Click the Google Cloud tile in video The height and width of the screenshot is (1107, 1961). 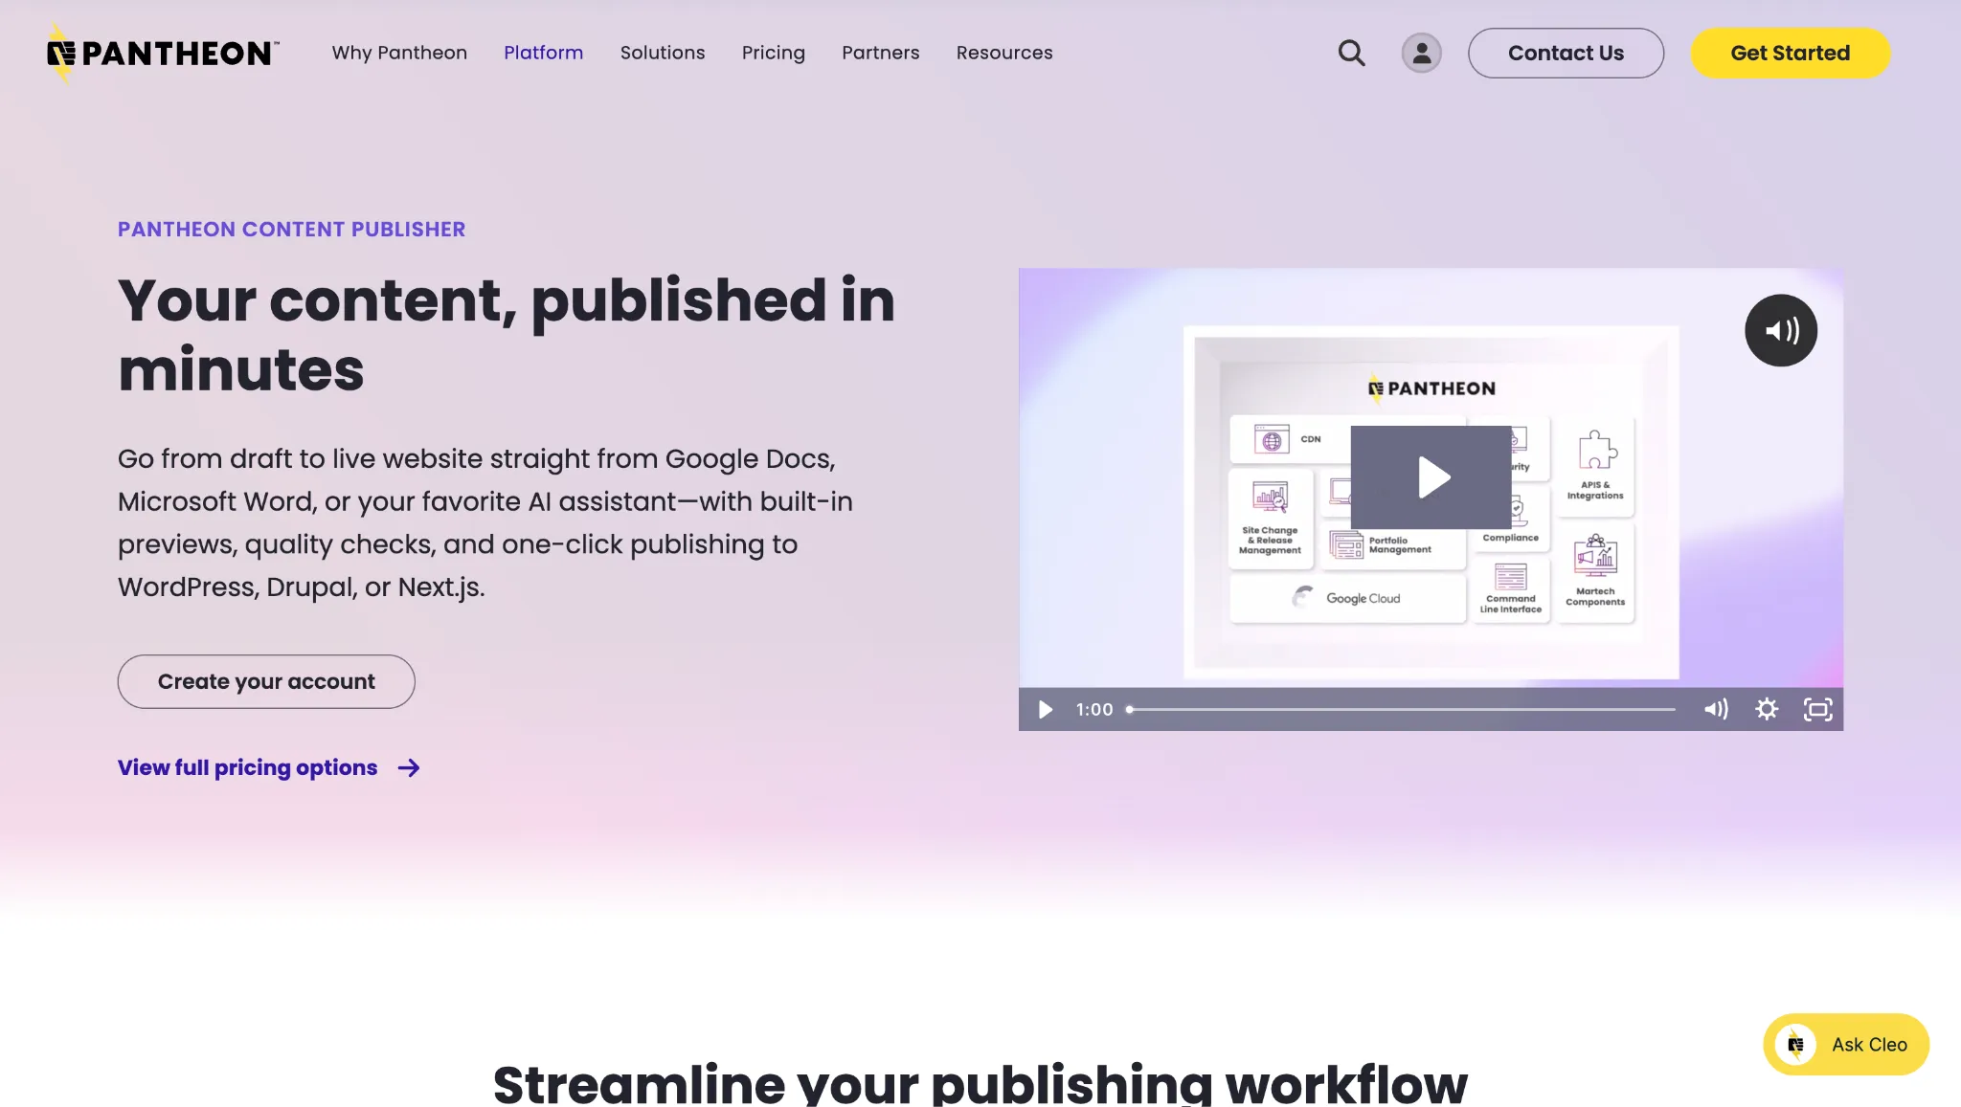[x=1347, y=598]
